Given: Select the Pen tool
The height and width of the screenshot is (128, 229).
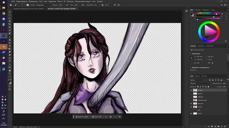Looking at the screenshot, I should (9, 58).
